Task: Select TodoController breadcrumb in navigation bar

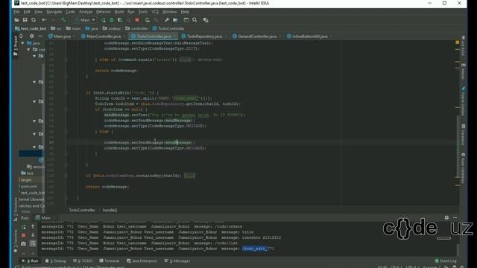Action: click(x=168, y=28)
